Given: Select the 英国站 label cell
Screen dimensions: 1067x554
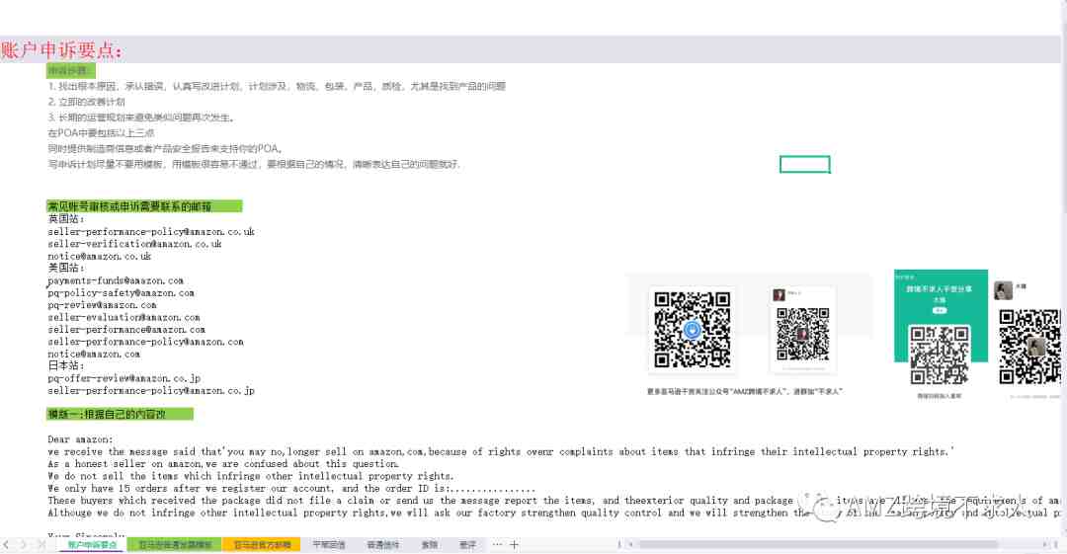Looking at the screenshot, I should coord(66,219).
